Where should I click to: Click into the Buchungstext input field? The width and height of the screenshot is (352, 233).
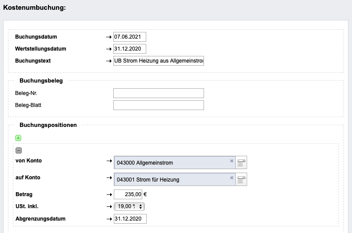159,61
